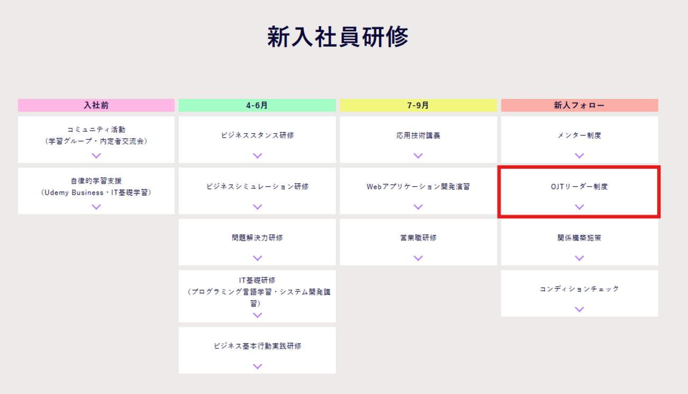Select the OJTリーダー制度 title text
Screen dimensions: 688x394
tap(579, 187)
